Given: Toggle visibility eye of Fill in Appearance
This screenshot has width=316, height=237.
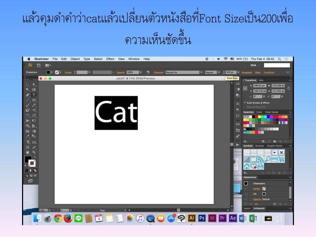Looking at the screenshot, I should tap(246, 194).
